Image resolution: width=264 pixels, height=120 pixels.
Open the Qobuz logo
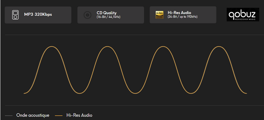pos(243,14)
